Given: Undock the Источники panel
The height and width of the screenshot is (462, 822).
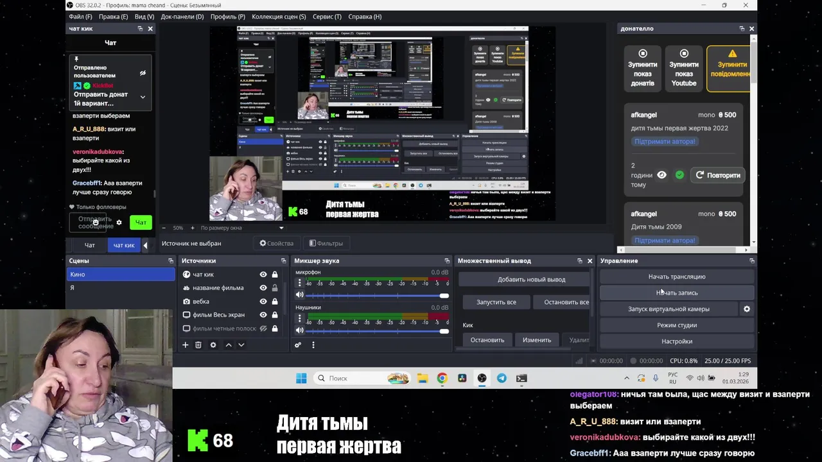Looking at the screenshot, I should [283, 261].
